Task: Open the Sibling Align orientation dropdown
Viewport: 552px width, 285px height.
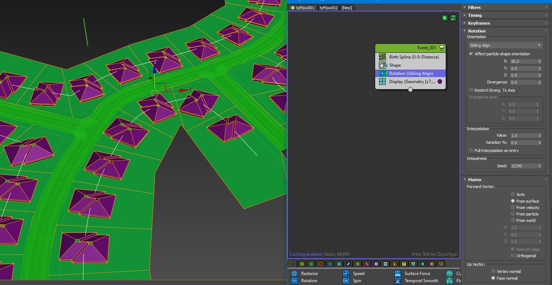Action: point(505,45)
